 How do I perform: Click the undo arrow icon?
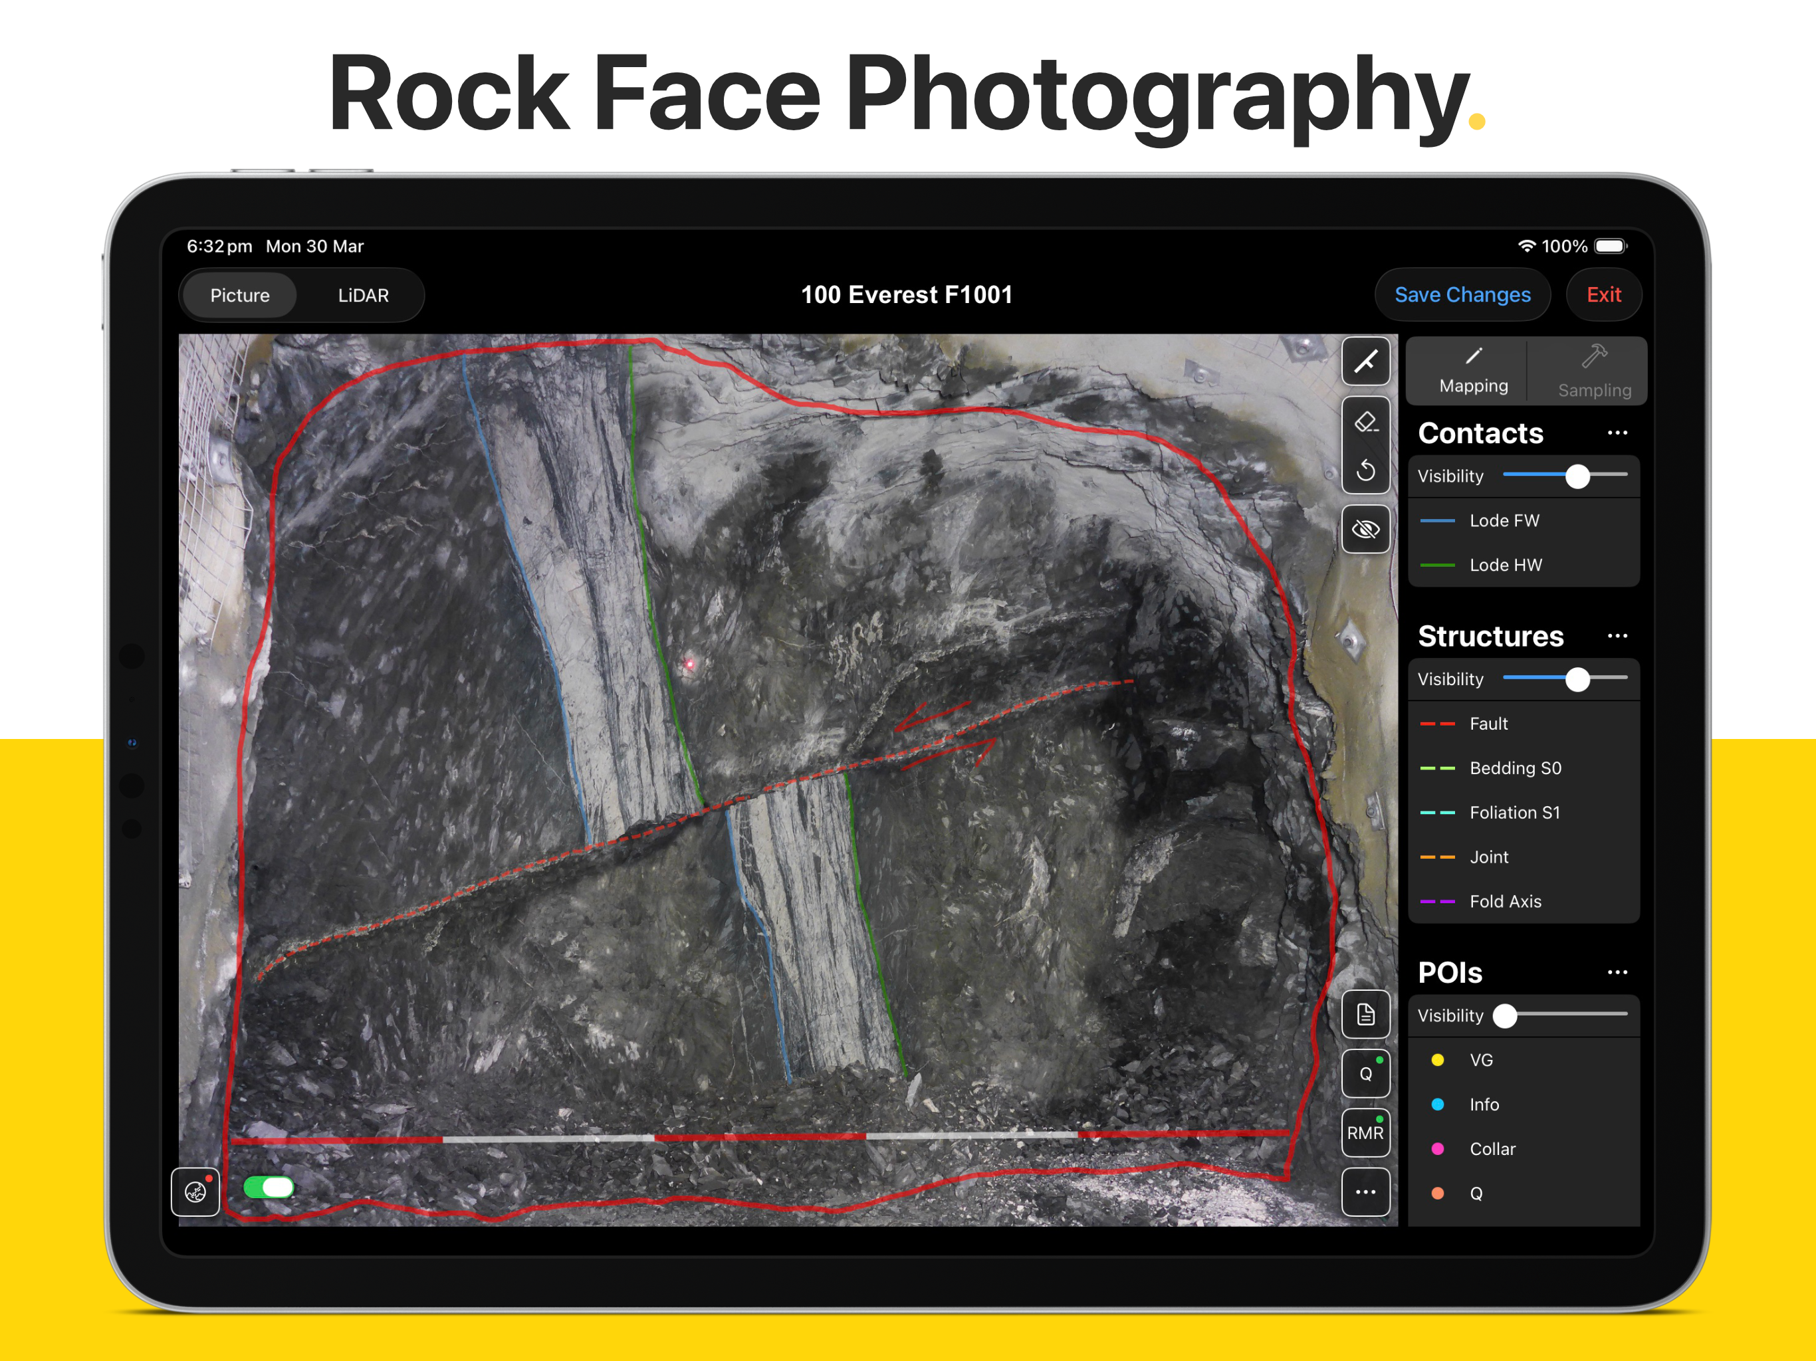1365,470
